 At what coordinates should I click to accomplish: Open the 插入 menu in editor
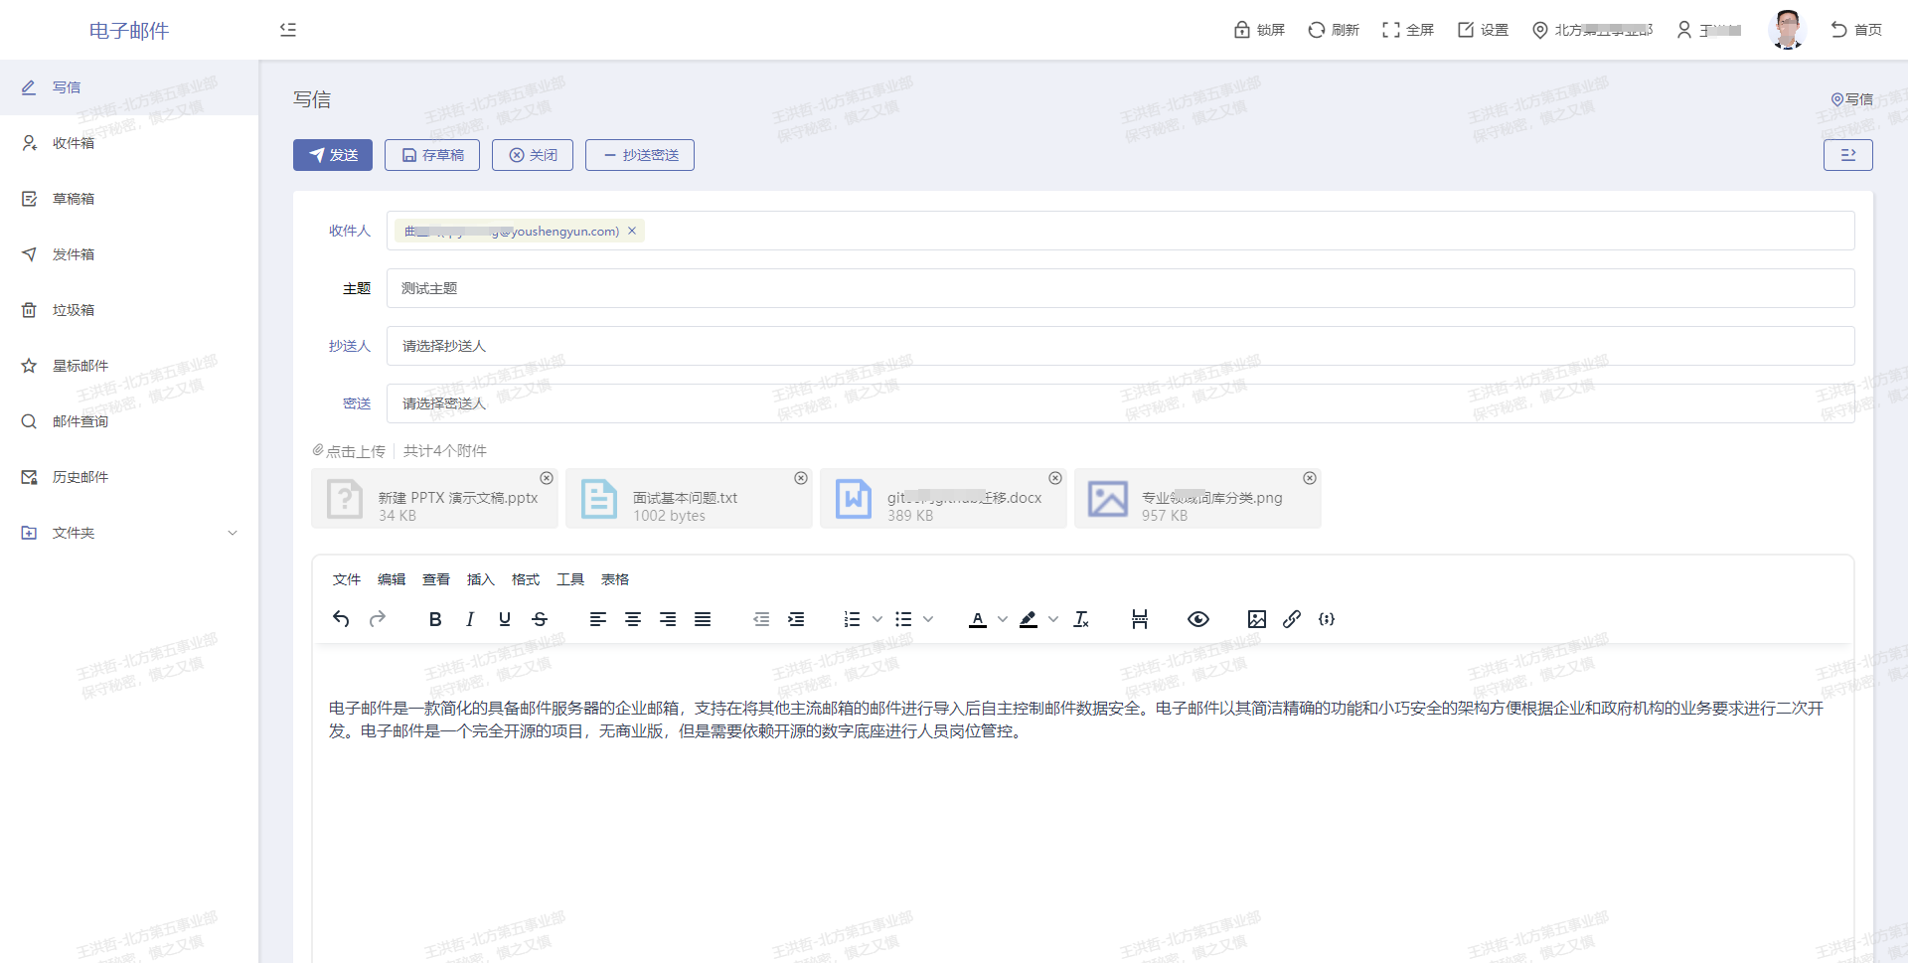click(x=480, y=579)
